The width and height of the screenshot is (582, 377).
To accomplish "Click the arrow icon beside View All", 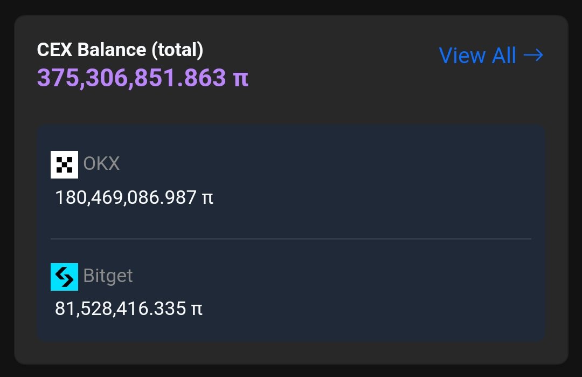I will (x=533, y=56).
